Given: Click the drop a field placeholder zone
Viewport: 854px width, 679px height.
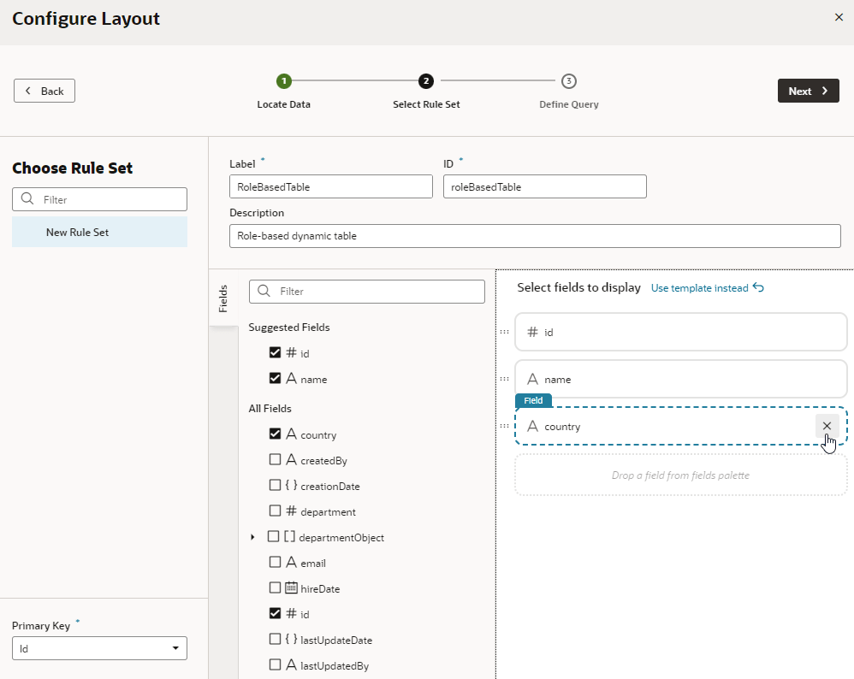Looking at the screenshot, I should click(x=681, y=475).
